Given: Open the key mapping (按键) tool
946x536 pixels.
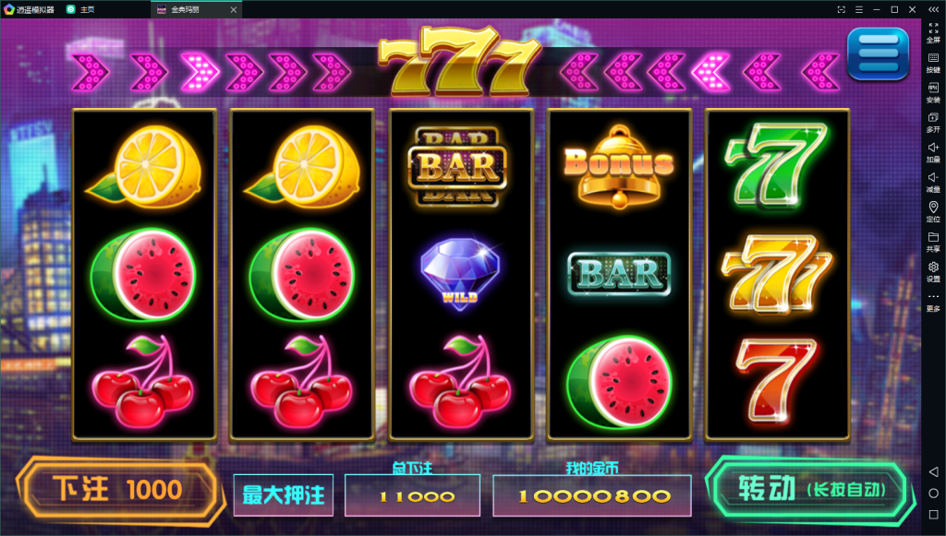Looking at the screenshot, I should pos(933,63).
